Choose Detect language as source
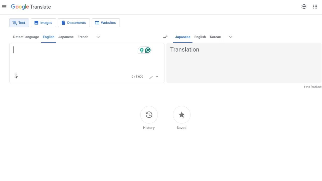 coord(26,37)
